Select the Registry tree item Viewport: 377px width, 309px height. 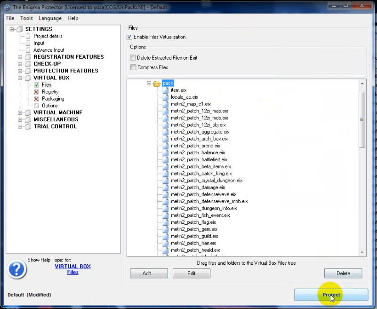click(50, 92)
